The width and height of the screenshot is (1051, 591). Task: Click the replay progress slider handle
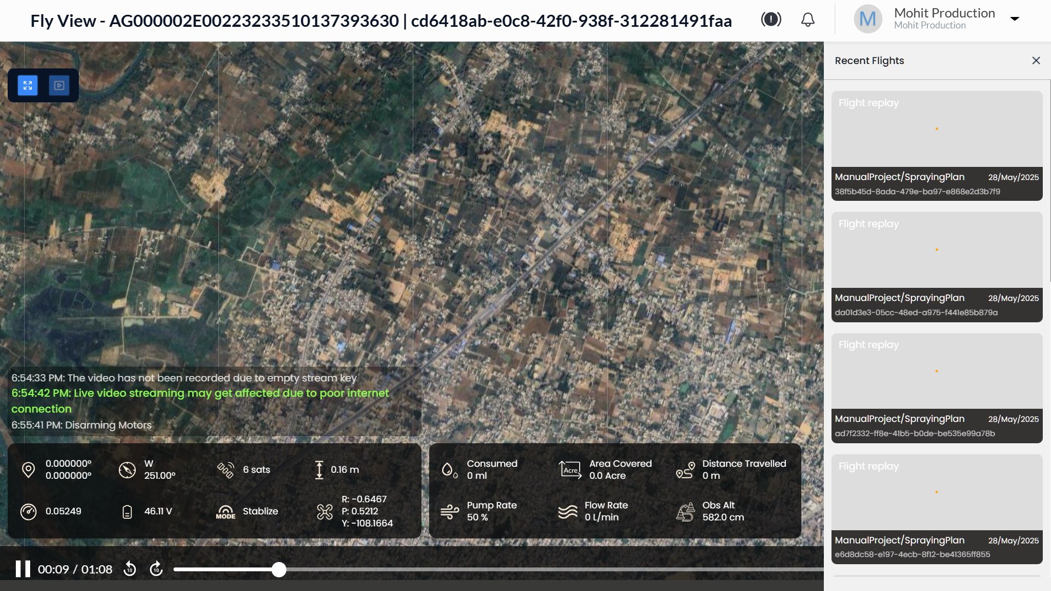pos(279,570)
